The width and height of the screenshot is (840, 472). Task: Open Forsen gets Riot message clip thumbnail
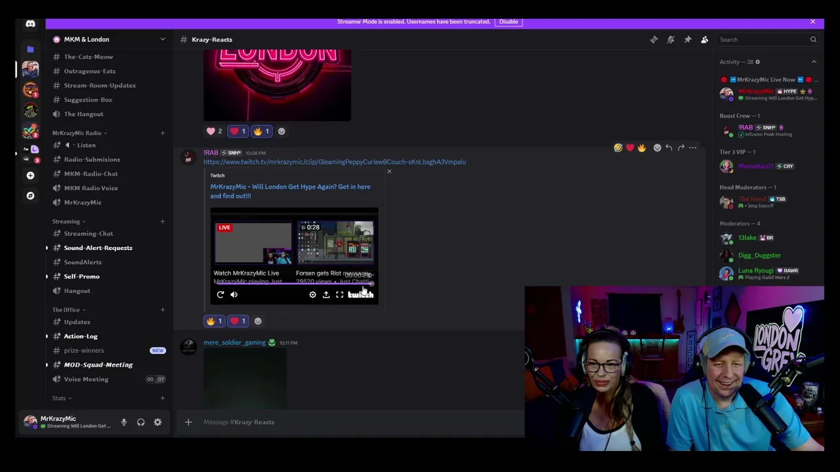pyautogui.click(x=335, y=243)
